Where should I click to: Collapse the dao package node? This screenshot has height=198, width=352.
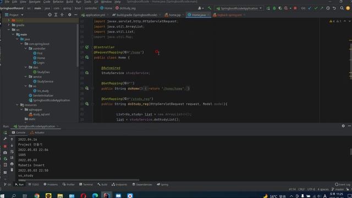coord(26,67)
